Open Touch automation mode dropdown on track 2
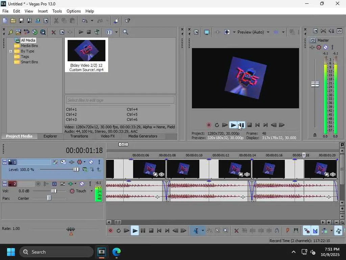This screenshot has height=260, width=346. pos(92,191)
